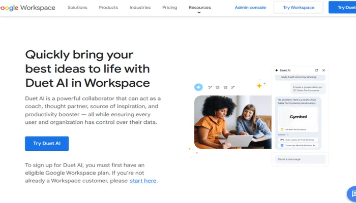356x203 pixels.
Task: Open the Products menu
Action: [x=108, y=8]
